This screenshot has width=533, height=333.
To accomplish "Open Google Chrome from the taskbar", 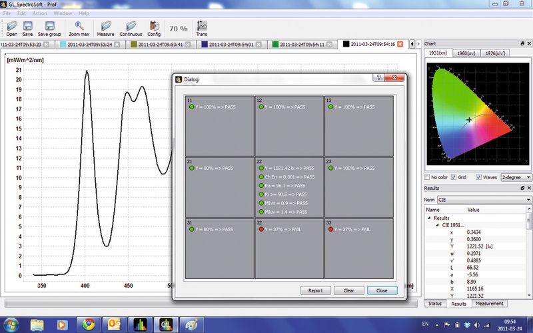I will point(85,324).
